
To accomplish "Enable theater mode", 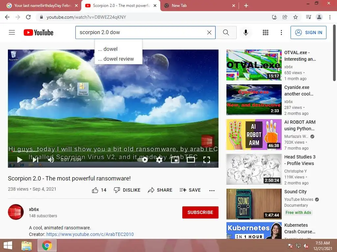I will (191, 160).
